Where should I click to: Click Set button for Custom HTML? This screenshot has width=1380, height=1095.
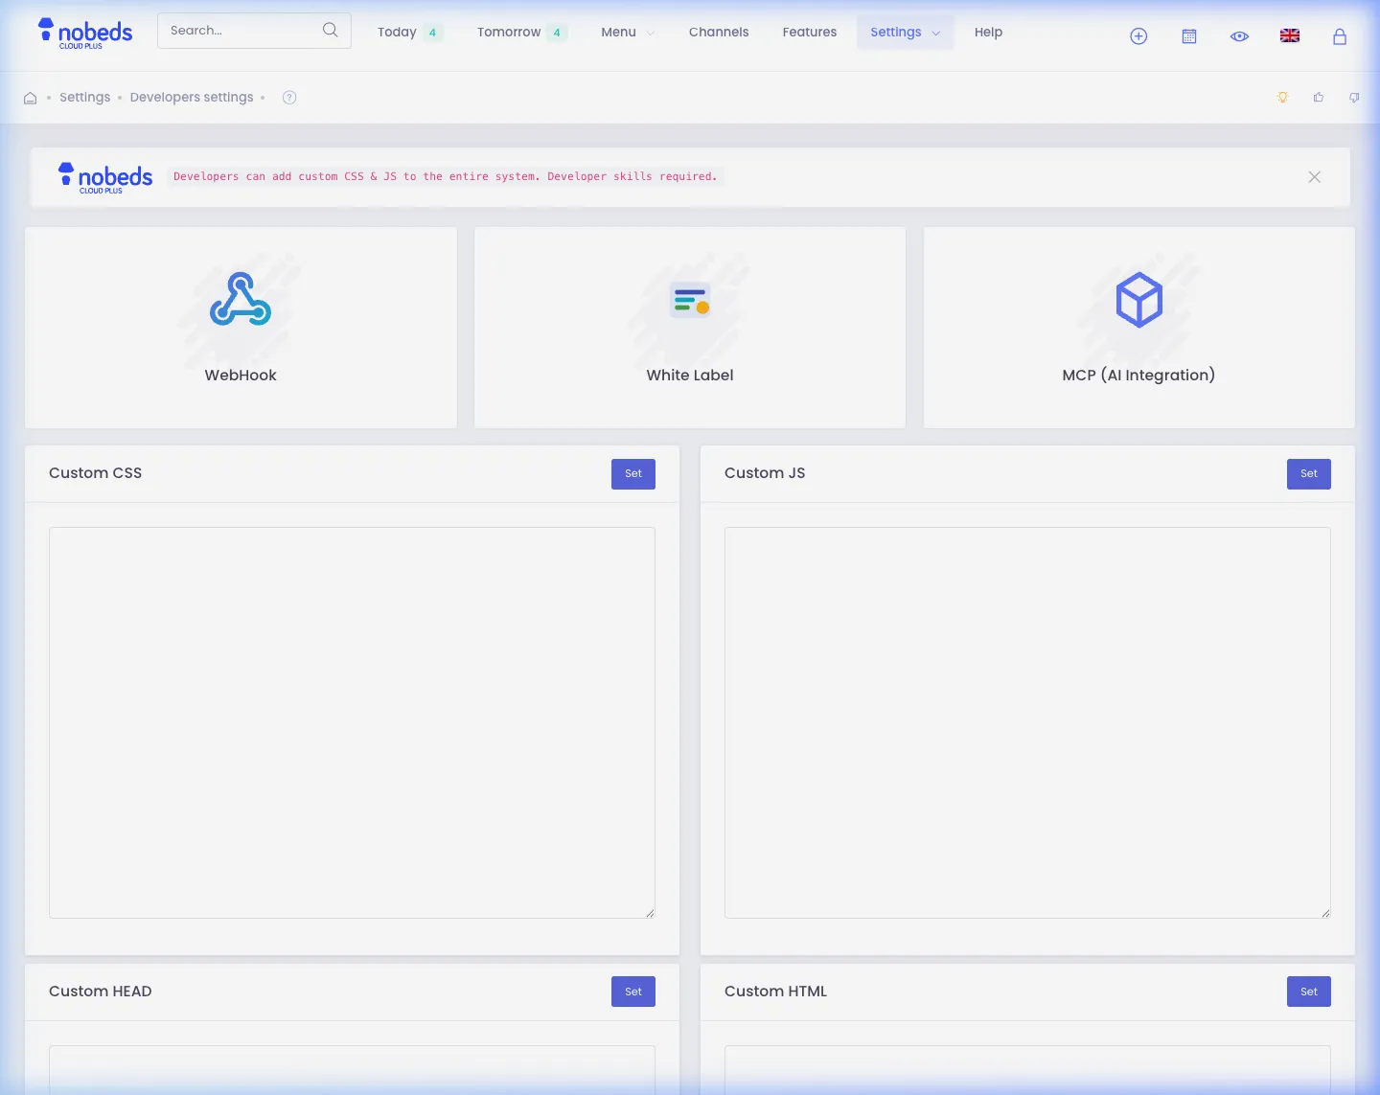coord(1309,992)
